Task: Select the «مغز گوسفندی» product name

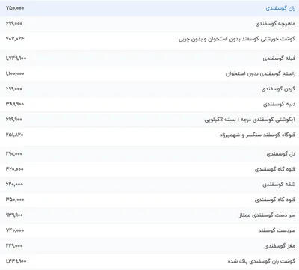Action: pyautogui.click(x=280, y=246)
